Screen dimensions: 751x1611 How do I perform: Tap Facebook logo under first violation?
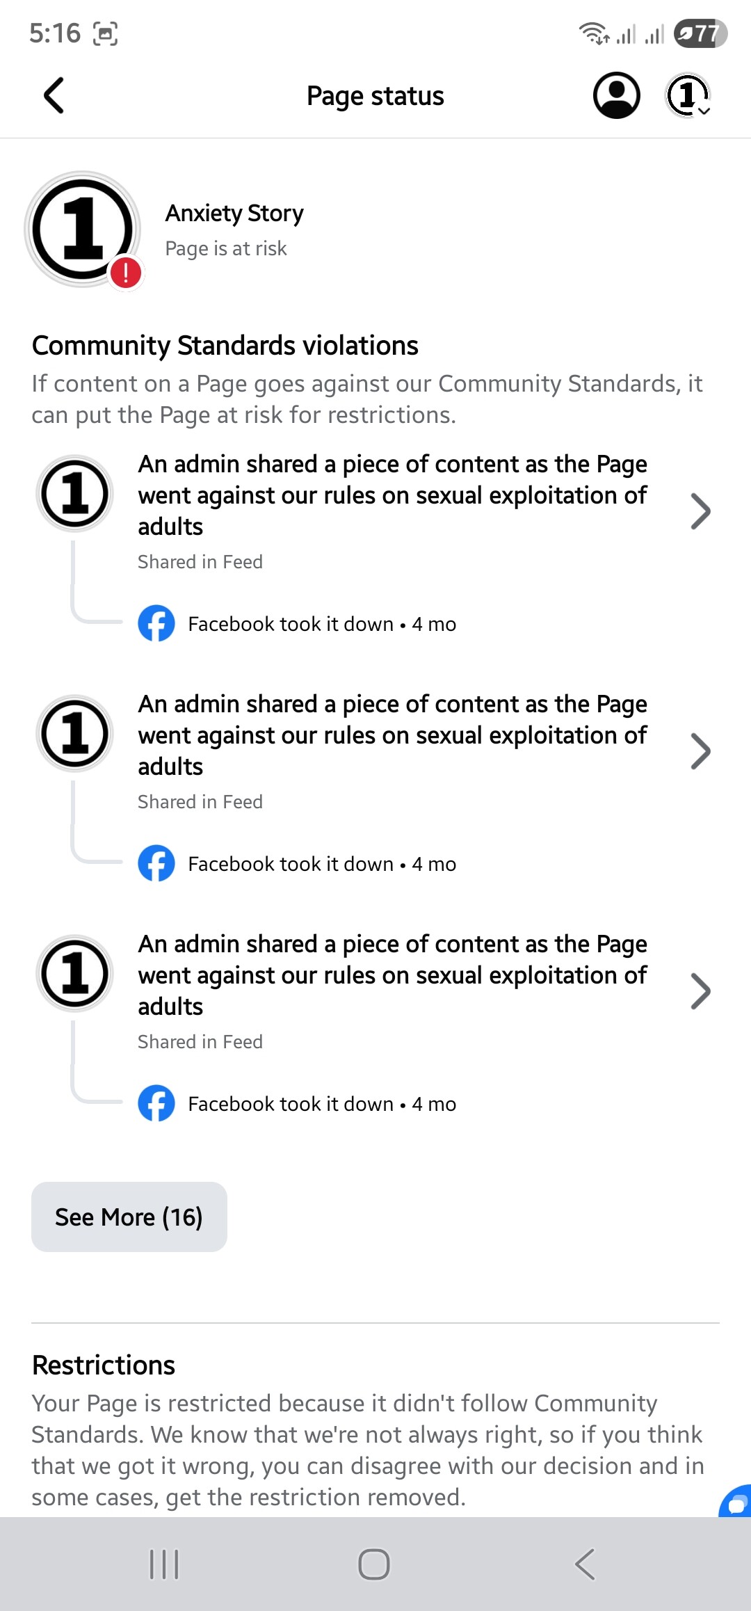tap(156, 623)
